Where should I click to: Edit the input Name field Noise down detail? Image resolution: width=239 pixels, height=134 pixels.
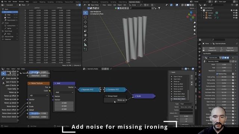coord(186,107)
